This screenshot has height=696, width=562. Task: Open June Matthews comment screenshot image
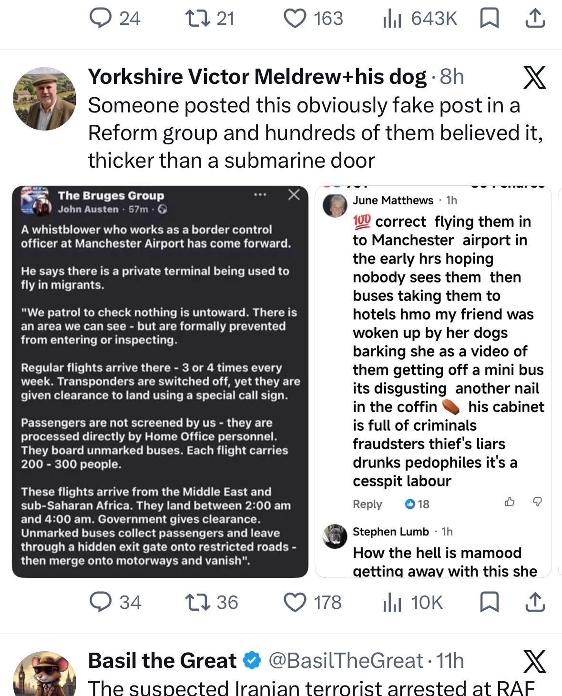(433, 382)
